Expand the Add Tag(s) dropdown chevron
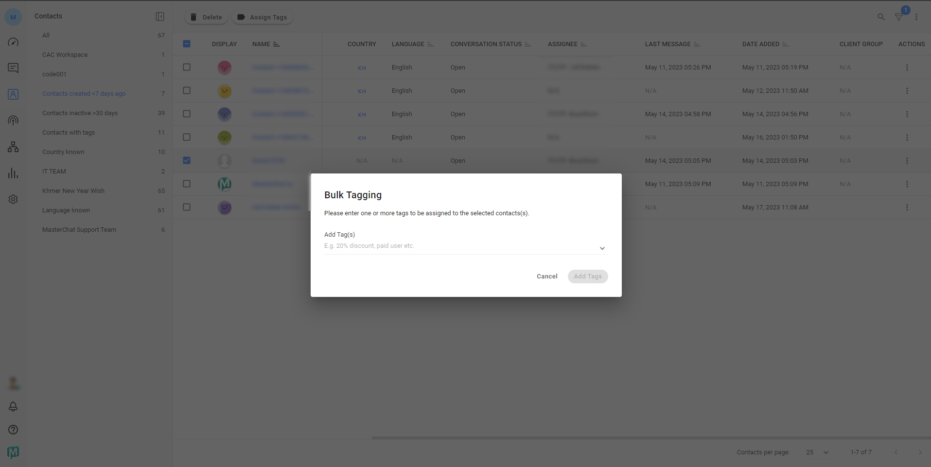 pos(602,248)
